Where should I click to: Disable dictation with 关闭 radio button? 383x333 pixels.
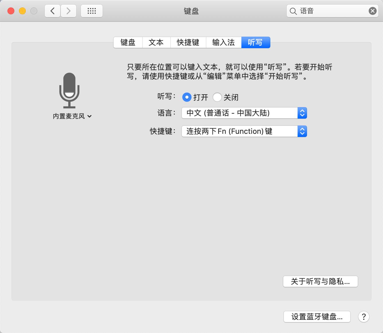pos(218,97)
